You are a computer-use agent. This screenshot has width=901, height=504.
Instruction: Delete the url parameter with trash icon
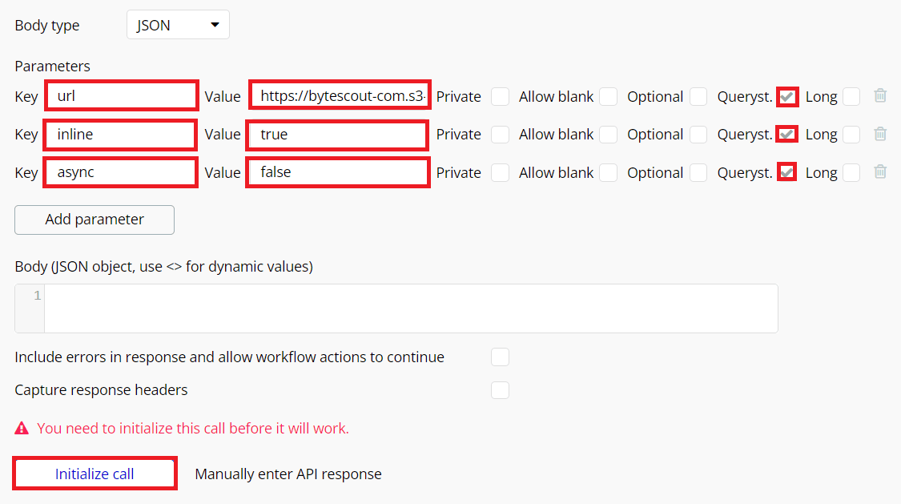[880, 96]
